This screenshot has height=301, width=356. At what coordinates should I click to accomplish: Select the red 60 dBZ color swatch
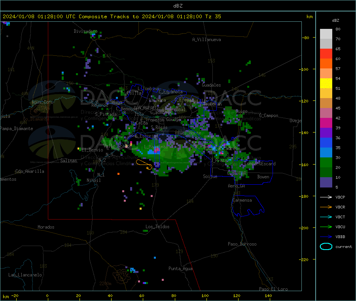click(326, 53)
